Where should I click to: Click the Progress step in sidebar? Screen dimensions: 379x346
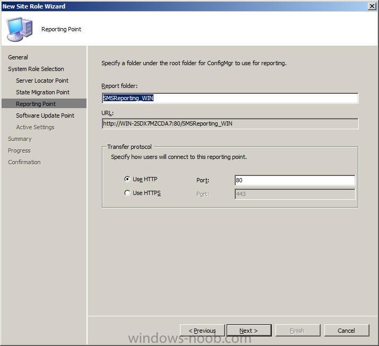point(19,150)
